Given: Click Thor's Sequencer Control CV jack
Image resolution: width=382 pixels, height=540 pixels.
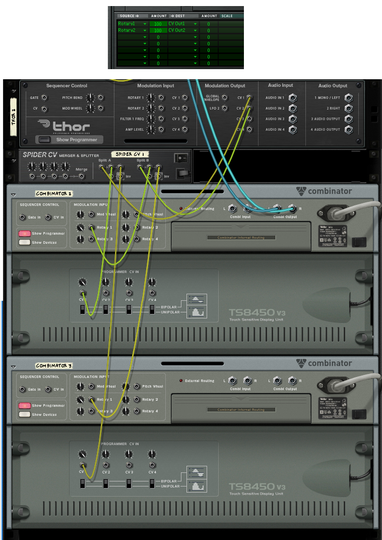Looking at the screenshot, I should click(44, 109).
